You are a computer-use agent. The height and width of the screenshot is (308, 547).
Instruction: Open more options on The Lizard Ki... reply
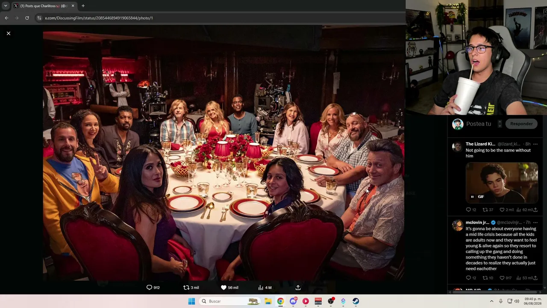(x=535, y=144)
